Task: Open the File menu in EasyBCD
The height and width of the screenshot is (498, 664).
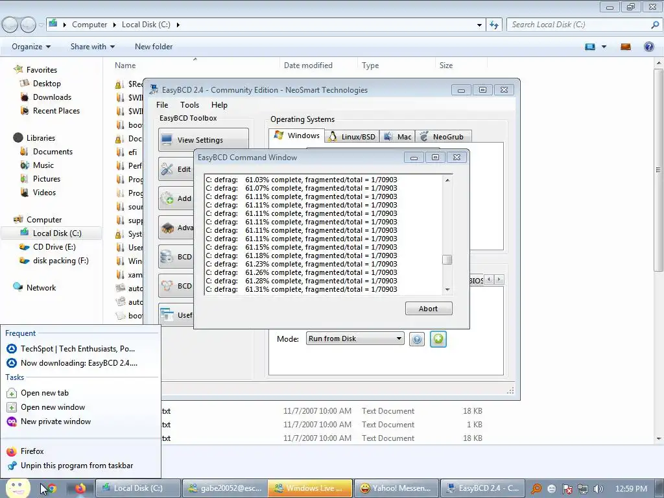Action: click(161, 105)
